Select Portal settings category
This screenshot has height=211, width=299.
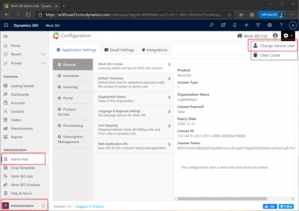point(73,98)
